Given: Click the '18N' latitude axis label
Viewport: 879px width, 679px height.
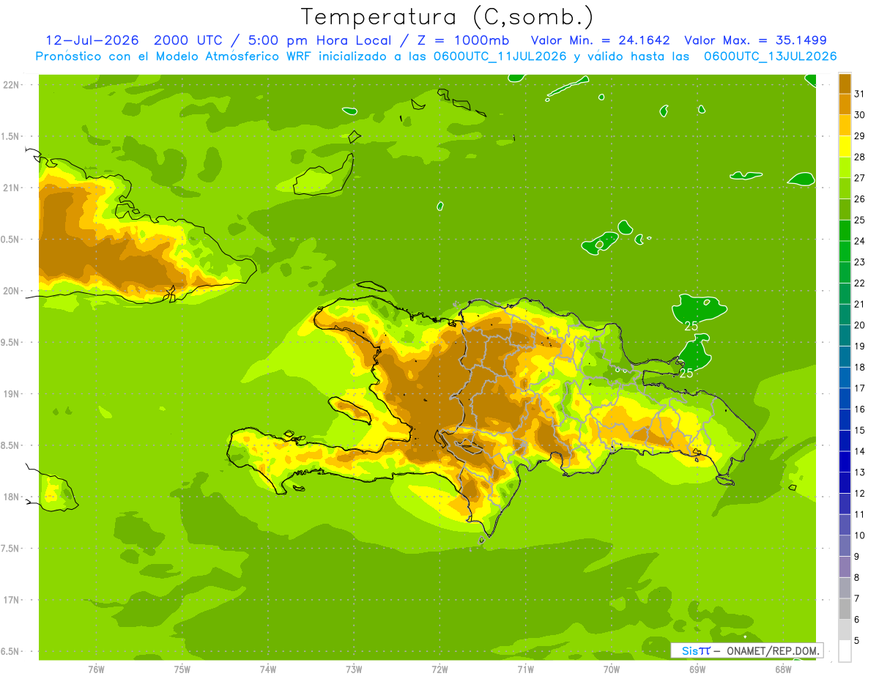Looking at the screenshot, I should pyautogui.click(x=11, y=497).
